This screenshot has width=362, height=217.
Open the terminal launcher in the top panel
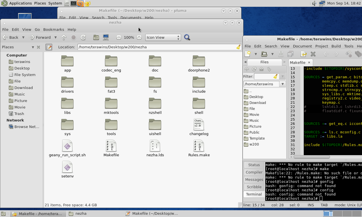tap(73, 3)
